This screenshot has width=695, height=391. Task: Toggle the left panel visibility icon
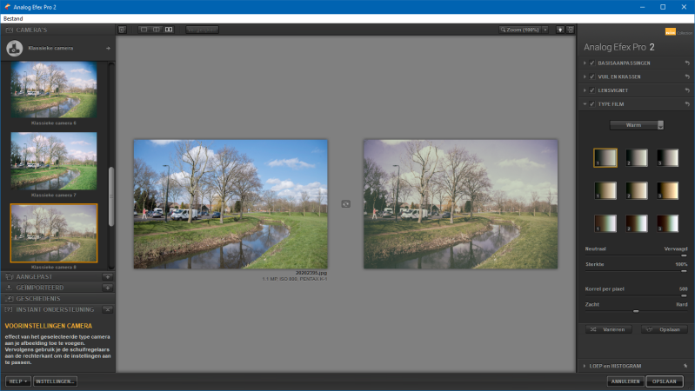(x=122, y=30)
